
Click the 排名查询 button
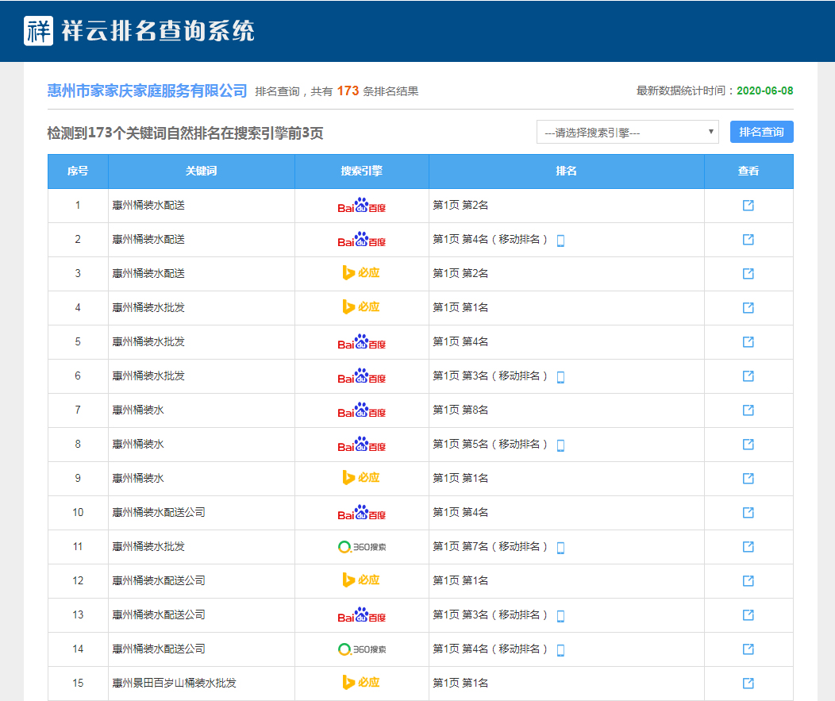click(x=761, y=132)
